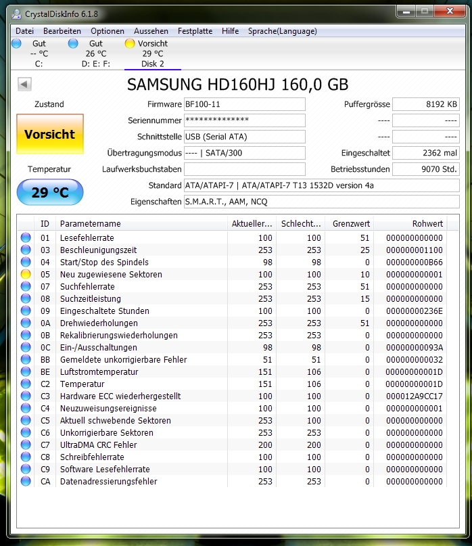Minimize the CrystalDiskInfo window

pyautogui.click(x=406, y=12)
